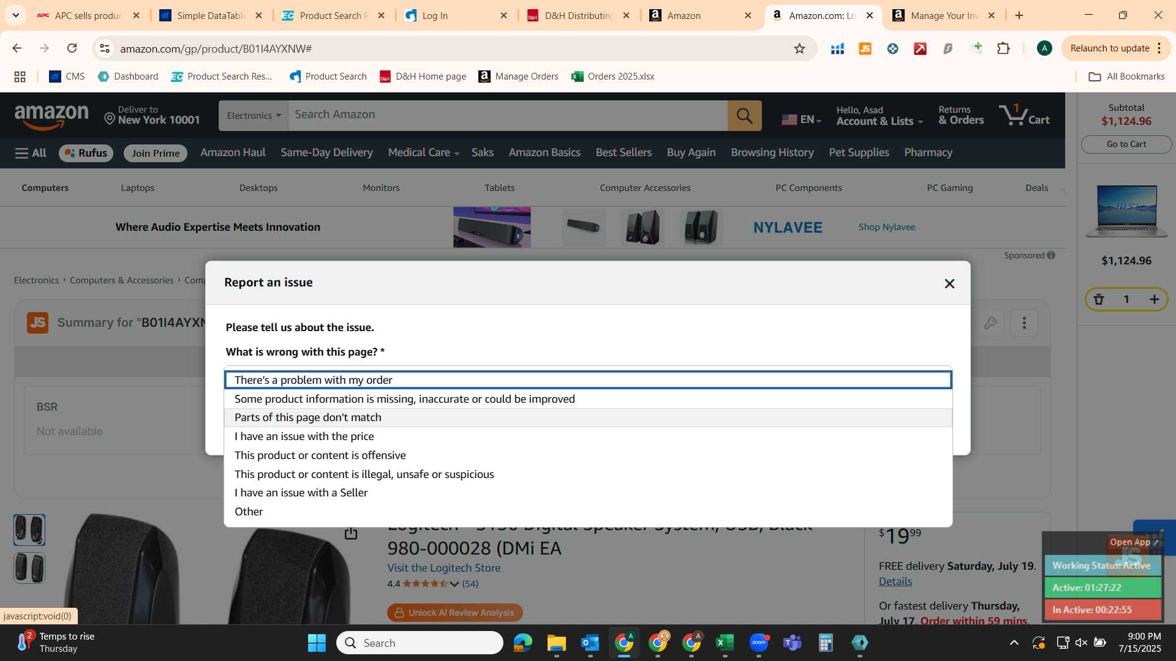This screenshot has height=661, width=1176.
Task: Open Zoom from the taskbar
Action: [758, 643]
